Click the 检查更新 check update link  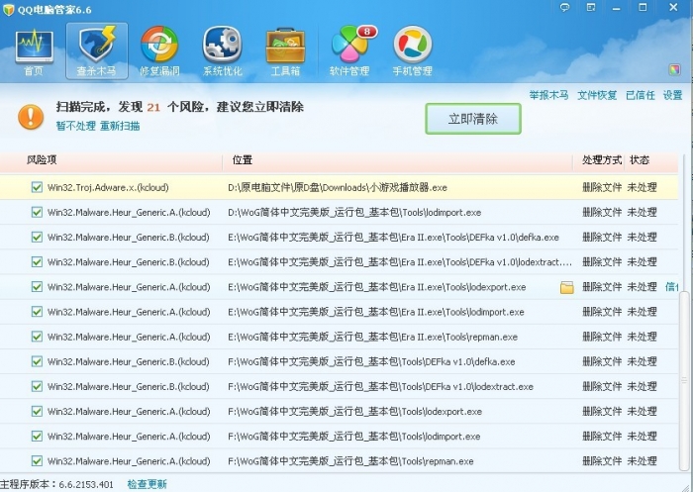pos(148,484)
